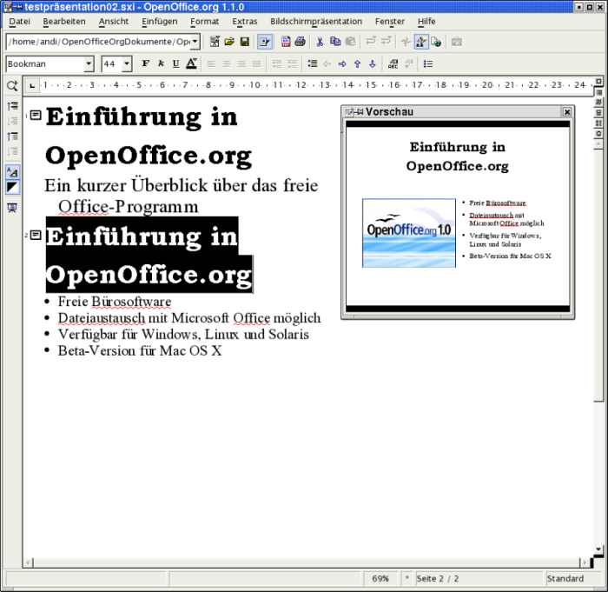The width and height of the screenshot is (608, 592).
Task: Click the Print icon in toolbar
Action: pyautogui.click(x=300, y=42)
